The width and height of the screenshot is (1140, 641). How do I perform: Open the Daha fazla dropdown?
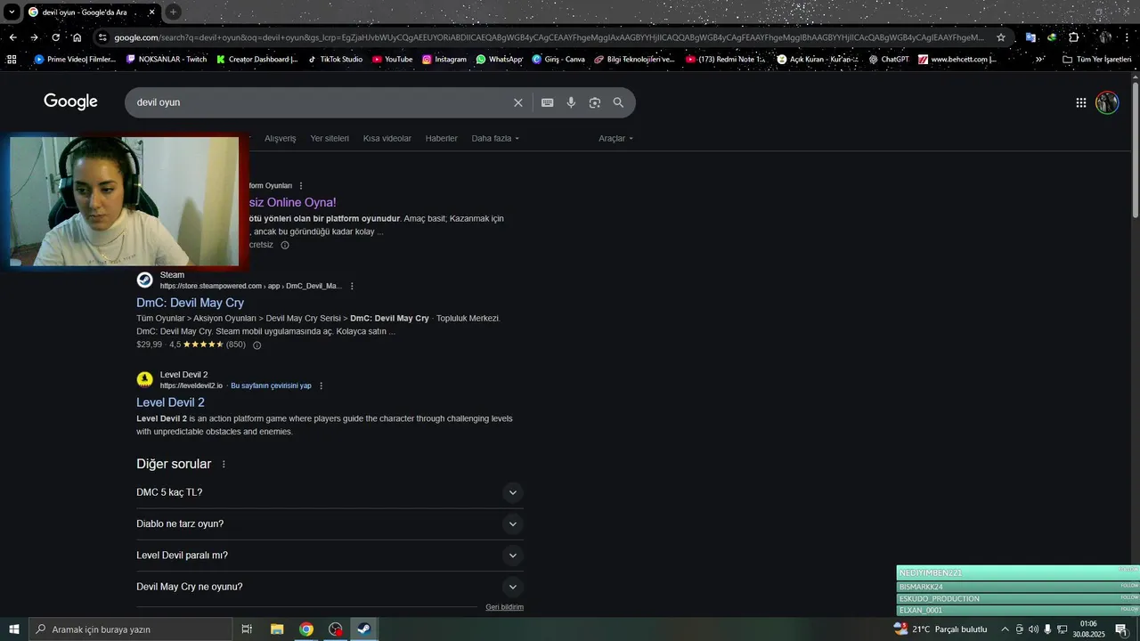click(x=495, y=138)
